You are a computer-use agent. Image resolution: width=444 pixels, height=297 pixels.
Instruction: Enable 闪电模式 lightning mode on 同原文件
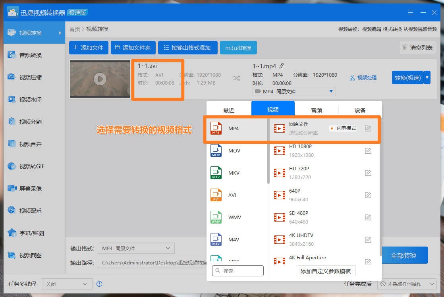(x=342, y=128)
